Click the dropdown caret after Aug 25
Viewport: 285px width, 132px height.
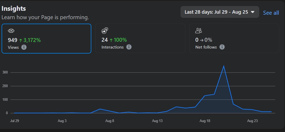pos(252,12)
